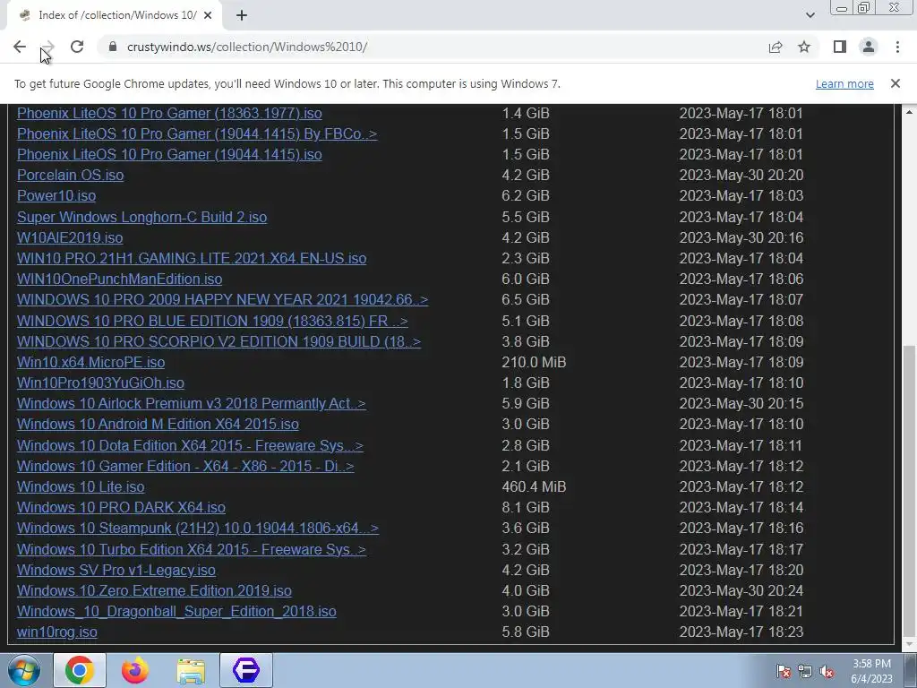Image resolution: width=917 pixels, height=688 pixels.
Task: Download Win10Pro1903YuGiOh.iso
Action: (x=100, y=383)
